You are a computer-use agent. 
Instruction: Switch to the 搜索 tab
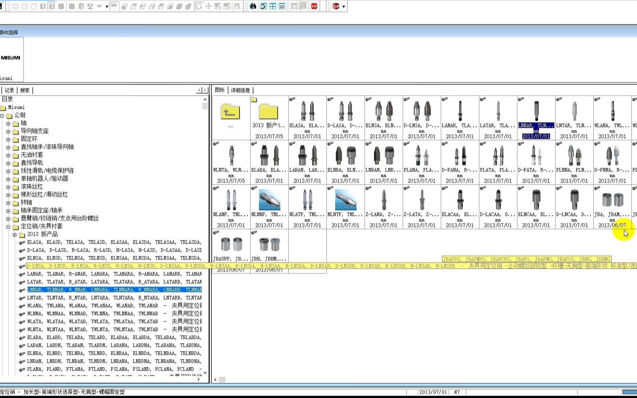click(x=25, y=90)
